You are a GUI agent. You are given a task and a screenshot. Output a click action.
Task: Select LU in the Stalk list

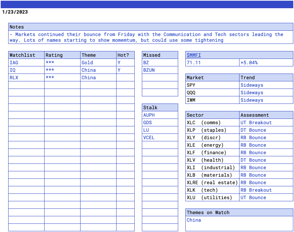160,130
